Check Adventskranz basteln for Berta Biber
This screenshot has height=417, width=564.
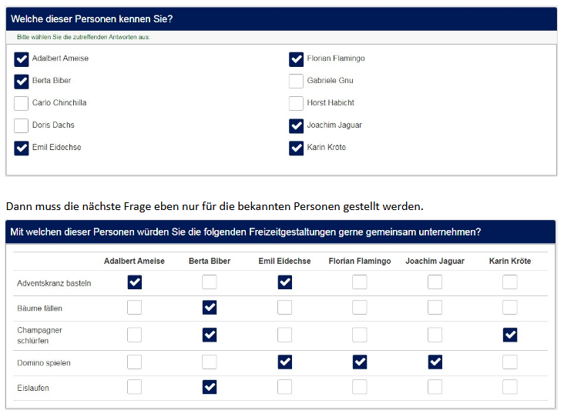[x=210, y=282]
